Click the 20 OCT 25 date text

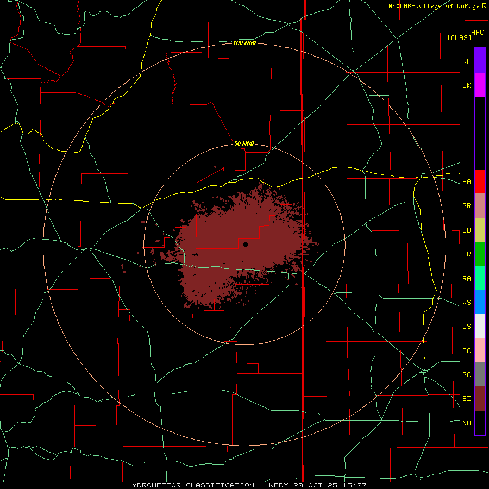point(316,485)
